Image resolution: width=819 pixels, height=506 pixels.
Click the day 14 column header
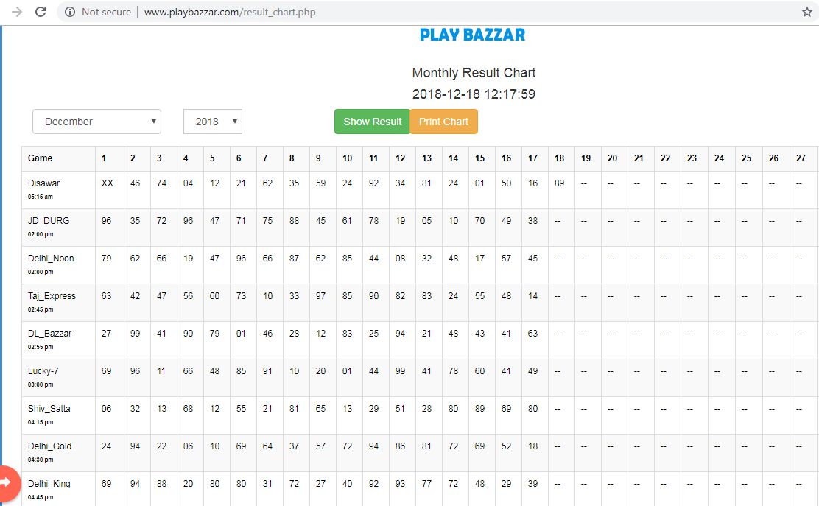click(x=454, y=158)
